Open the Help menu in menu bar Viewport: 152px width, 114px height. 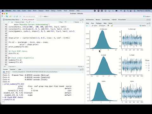point(78,11)
